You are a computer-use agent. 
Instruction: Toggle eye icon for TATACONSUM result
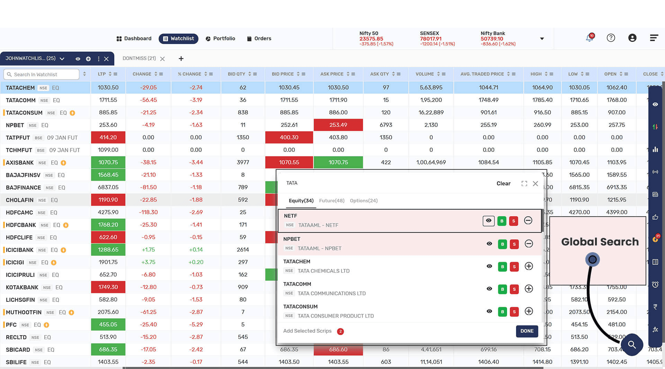click(x=489, y=311)
